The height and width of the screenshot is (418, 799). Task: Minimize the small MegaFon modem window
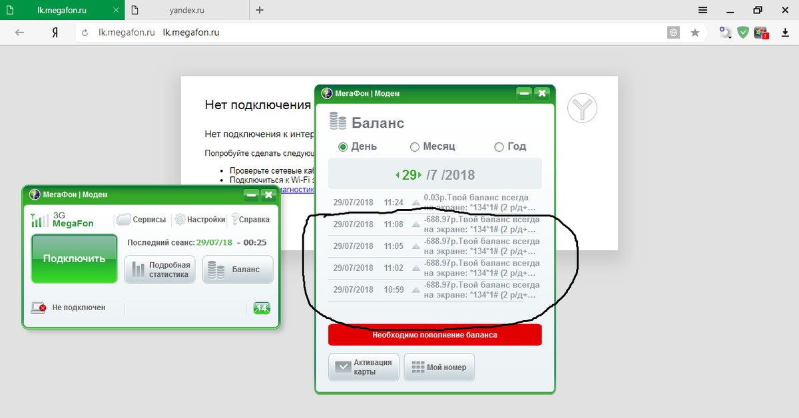(251, 194)
